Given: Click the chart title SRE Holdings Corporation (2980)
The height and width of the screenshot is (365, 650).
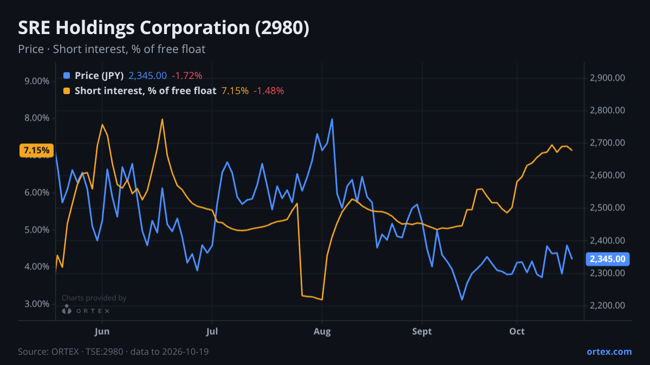Looking at the screenshot, I should 164,28.
